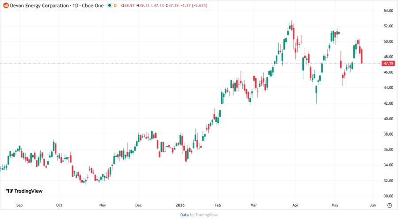Follow the Data by TradingView link
The width and height of the screenshot is (398, 220).
point(199,215)
